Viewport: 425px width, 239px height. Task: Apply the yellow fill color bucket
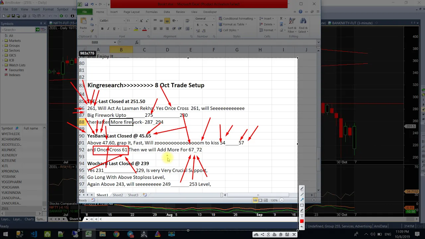point(136,29)
